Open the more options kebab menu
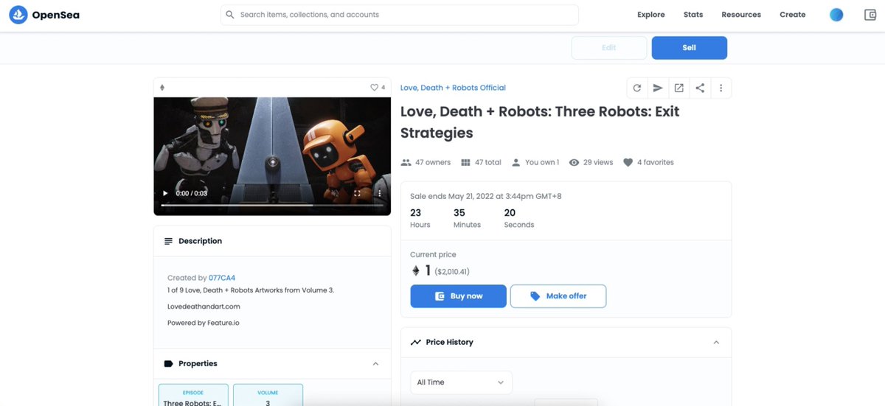Screen dimensions: 885x406 pyautogui.click(x=721, y=88)
